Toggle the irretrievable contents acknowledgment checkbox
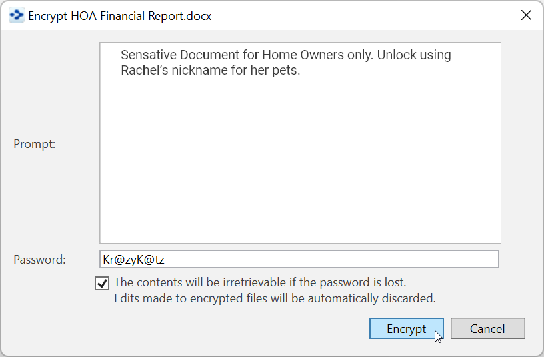The height and width of the screenshot is (357, 544). tap(103, 283)
